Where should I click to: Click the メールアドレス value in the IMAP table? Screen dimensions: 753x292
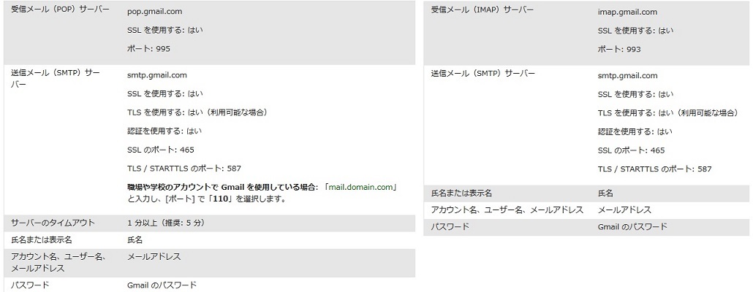click(624, 210)
